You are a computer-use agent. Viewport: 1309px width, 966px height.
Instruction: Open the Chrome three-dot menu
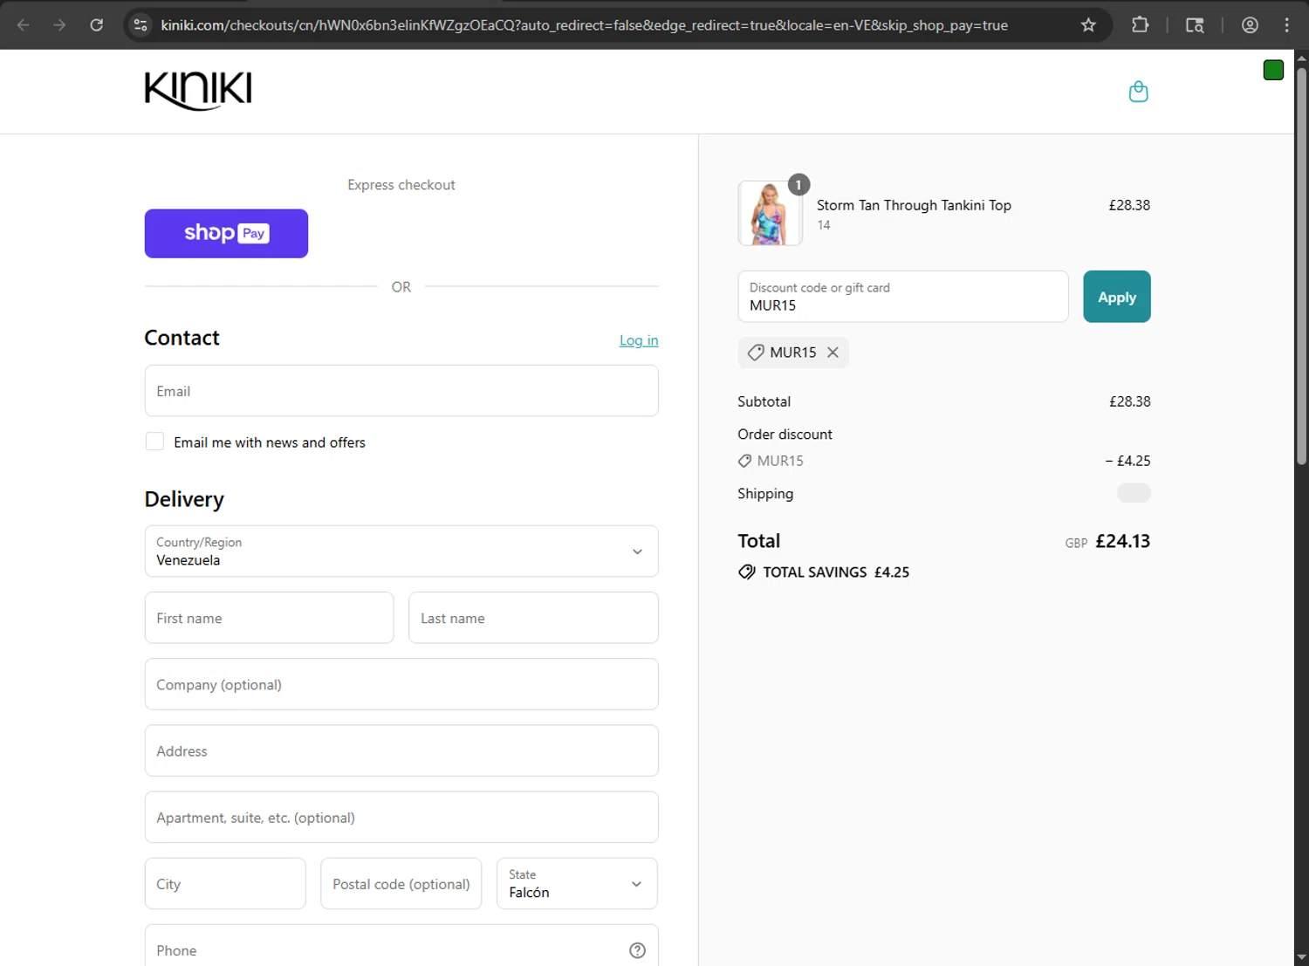click(x=1286, y=25)
